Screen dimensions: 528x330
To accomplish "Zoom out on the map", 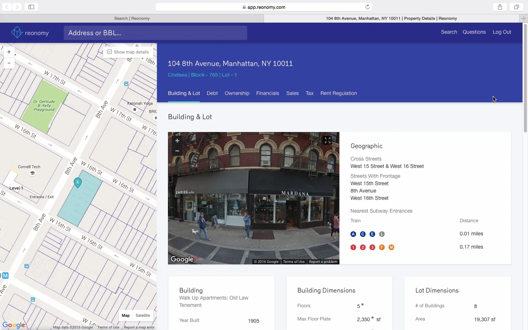I will click(x=9, y=63).
